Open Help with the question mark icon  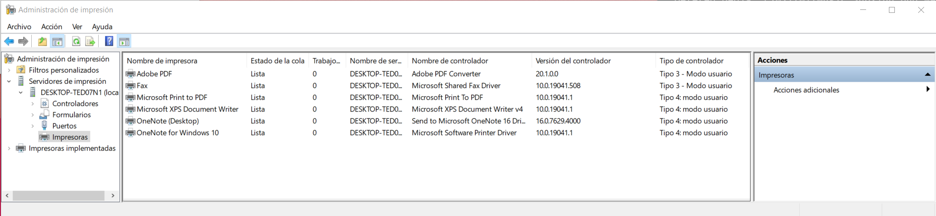(x=109, y=42)
